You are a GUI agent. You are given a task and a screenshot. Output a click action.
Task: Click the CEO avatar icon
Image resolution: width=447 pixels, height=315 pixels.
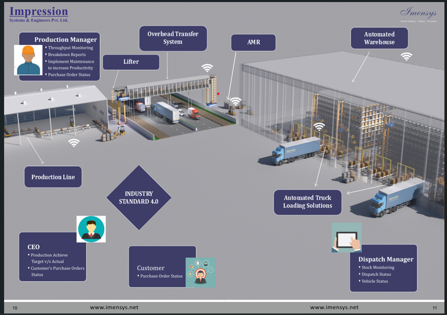91,229
